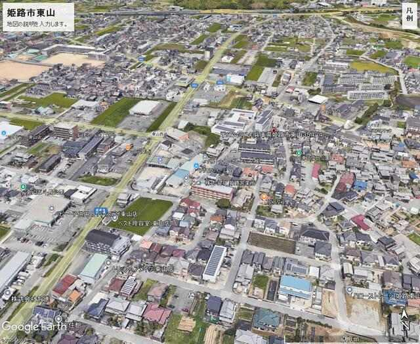Viewport: 420px width, 344px height.
Task: Select the small orange pin near 東山台
Action: click(x=129, y=147)
